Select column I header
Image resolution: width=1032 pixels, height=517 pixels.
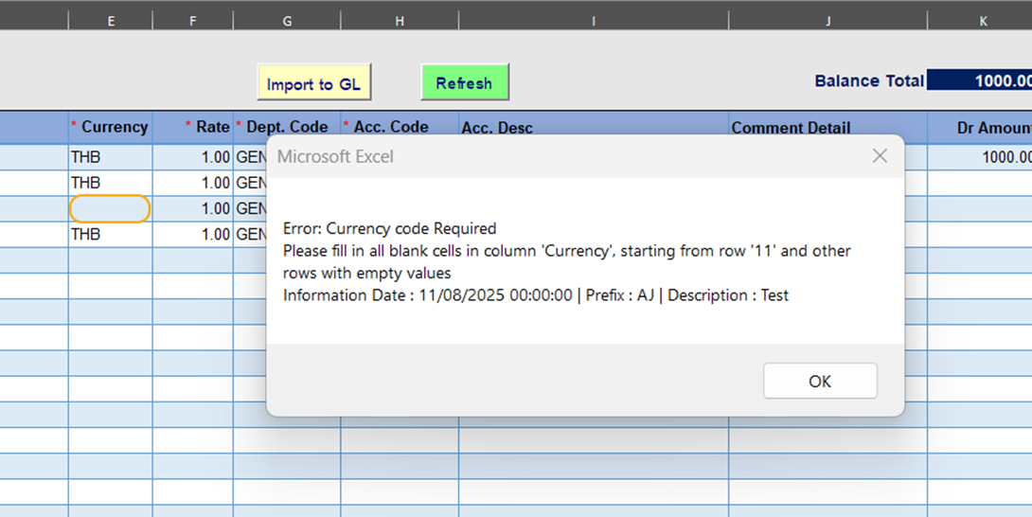(x=594, y=20)
